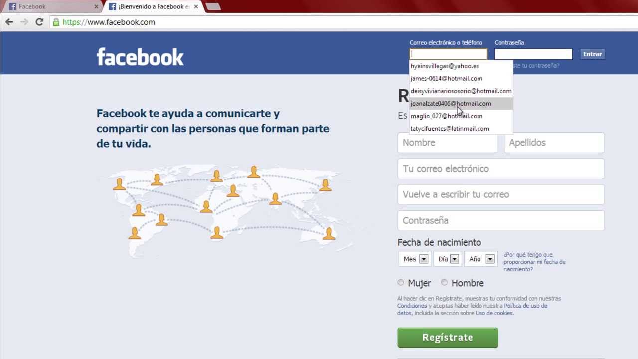Click the URL address bar
This screenshot has height=359, width=638.
[x=344, y=22]
